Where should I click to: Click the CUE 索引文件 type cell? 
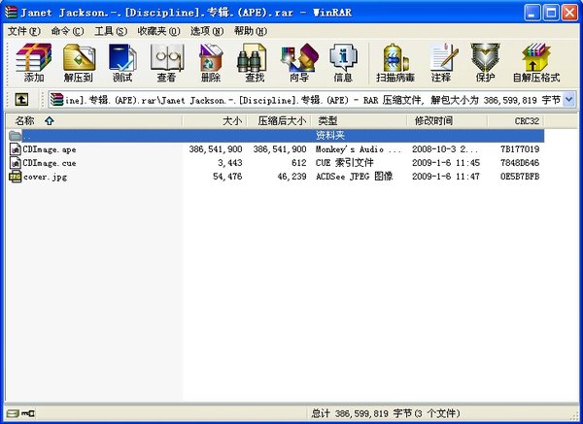pyautogui.click(x=345, y=163)
